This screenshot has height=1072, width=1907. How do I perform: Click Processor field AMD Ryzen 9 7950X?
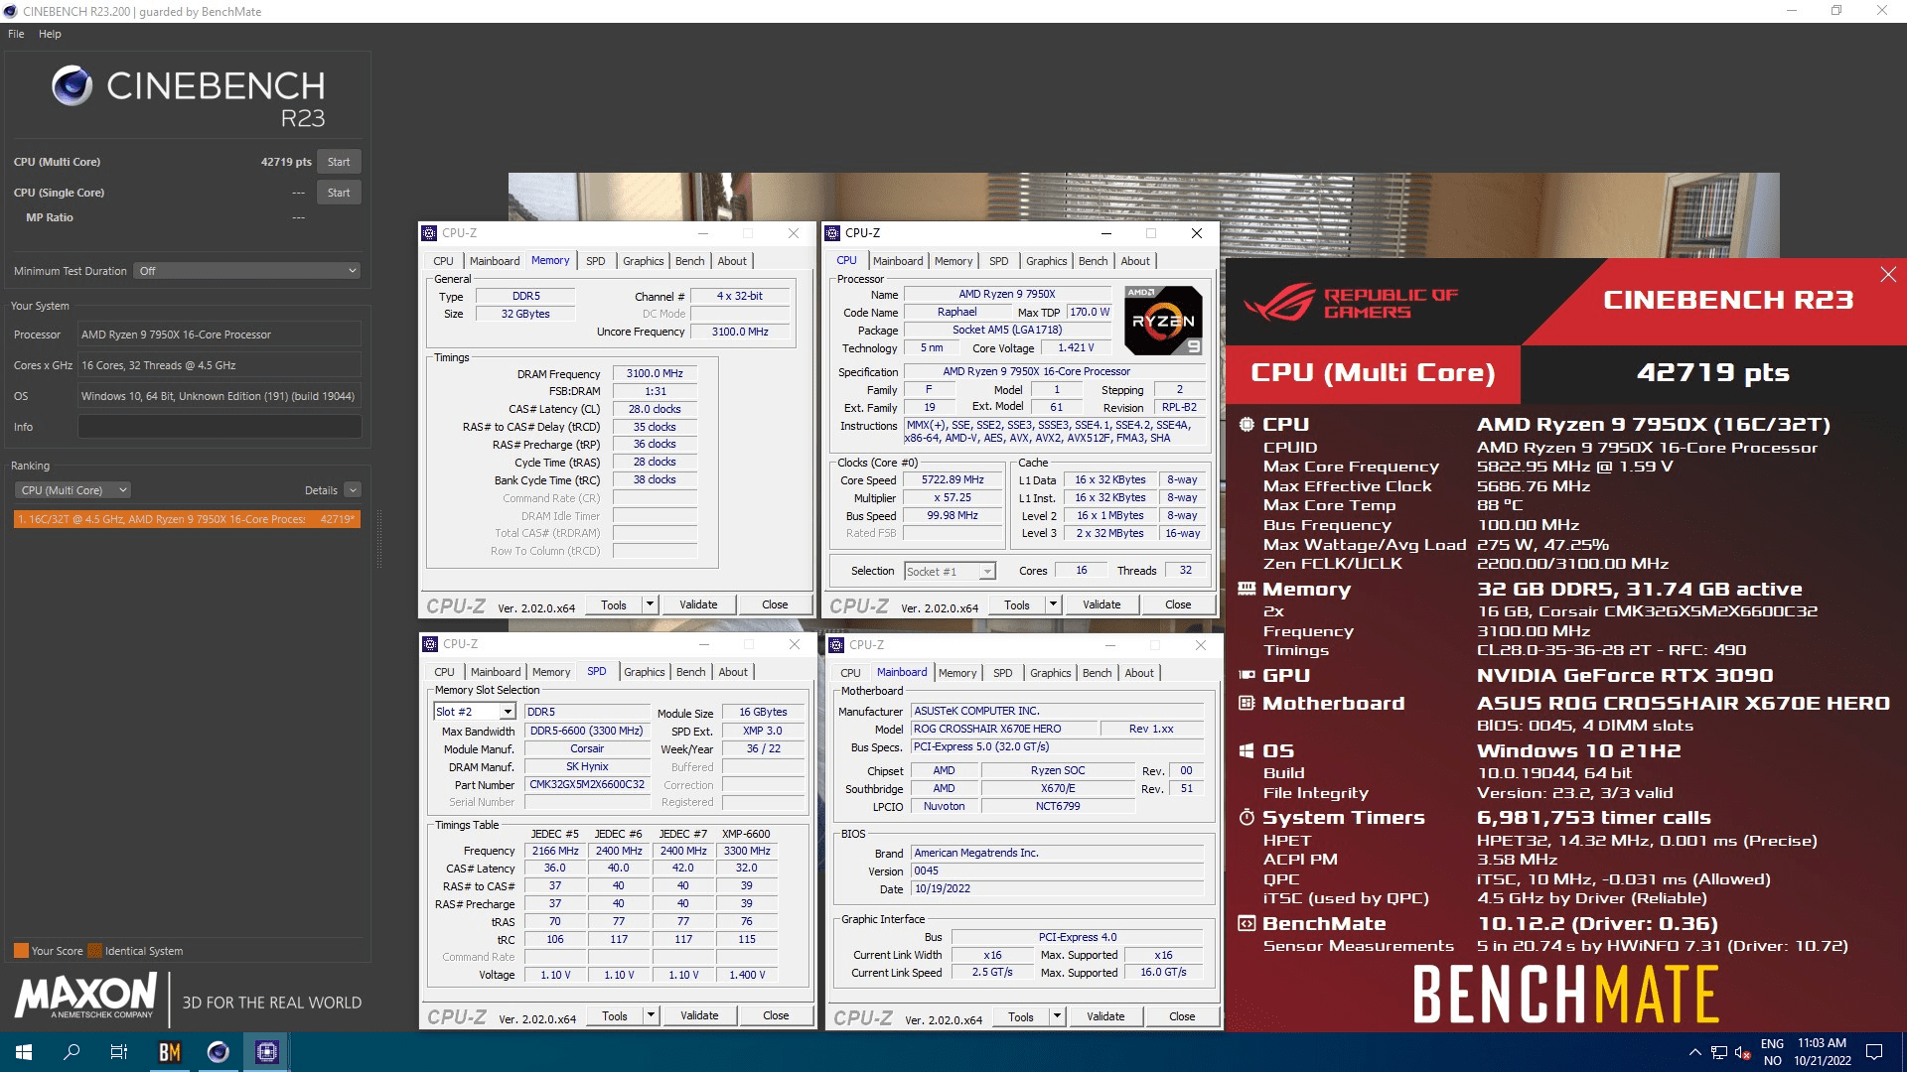coord(220,335)
